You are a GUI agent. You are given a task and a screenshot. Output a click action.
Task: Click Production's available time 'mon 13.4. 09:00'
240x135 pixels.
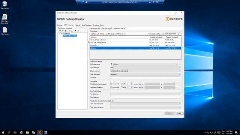(154, 45)
